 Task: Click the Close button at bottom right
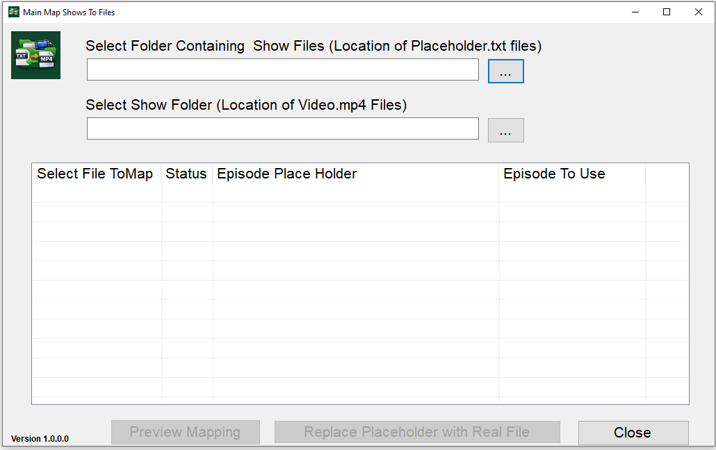633,432
